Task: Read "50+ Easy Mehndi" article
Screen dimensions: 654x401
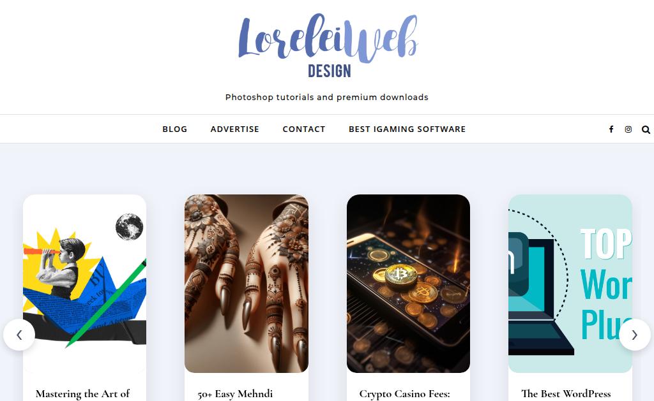Action: coord(235,393)
